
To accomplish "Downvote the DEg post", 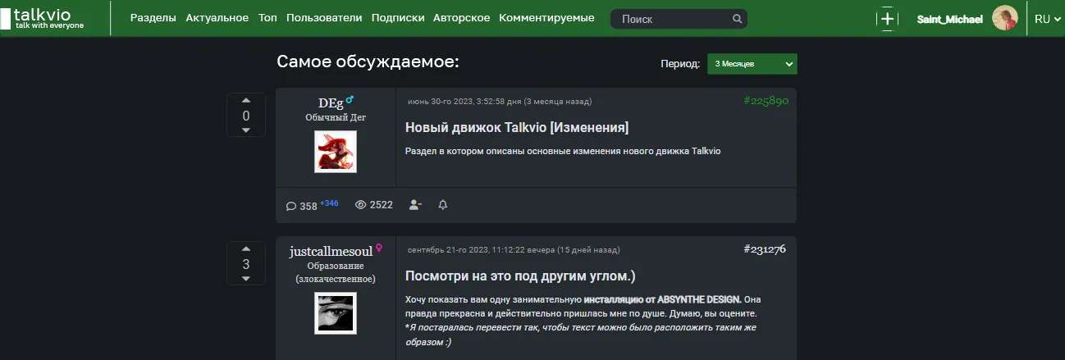I will (246, 130).
